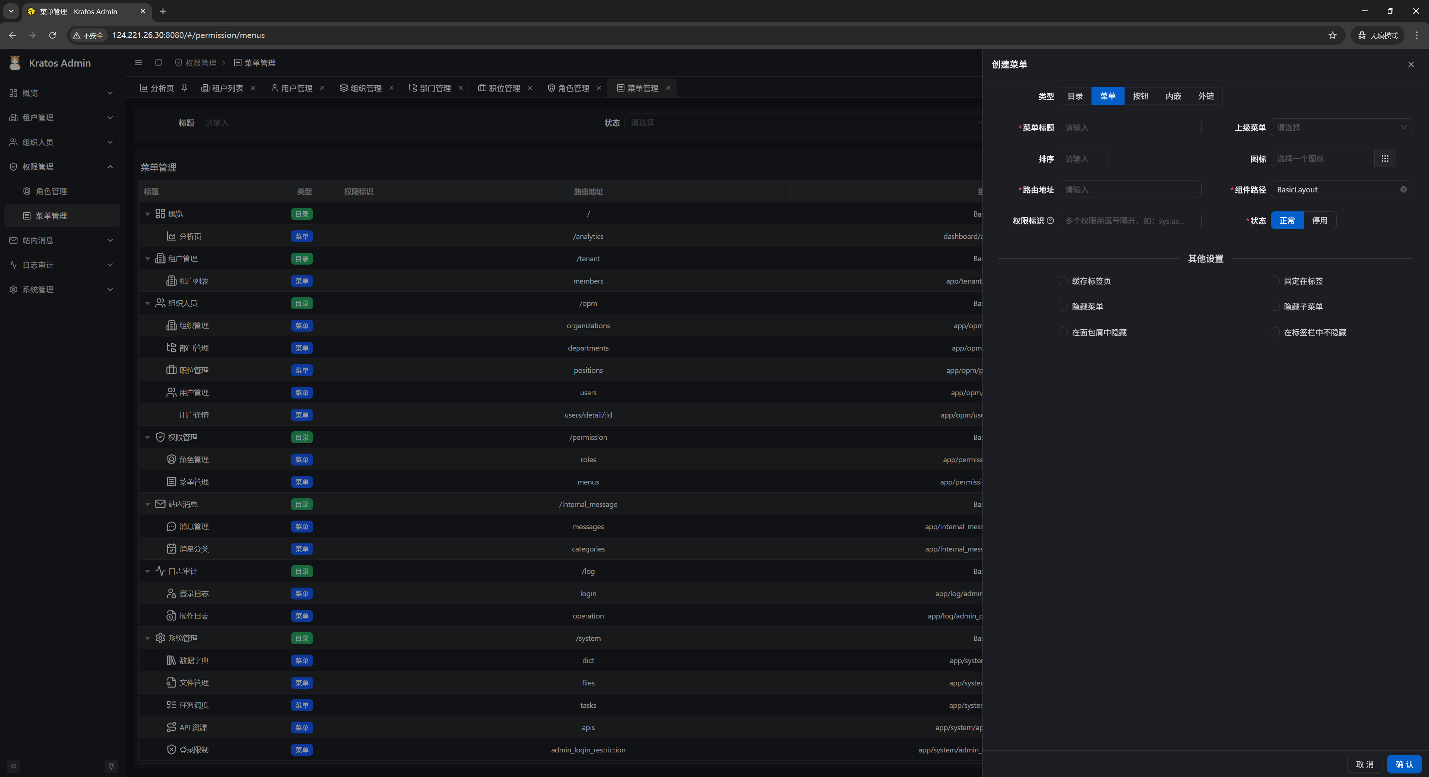Set status to 停用
The height and width of the screenshot is (777, 1429).
(1319, 221)
